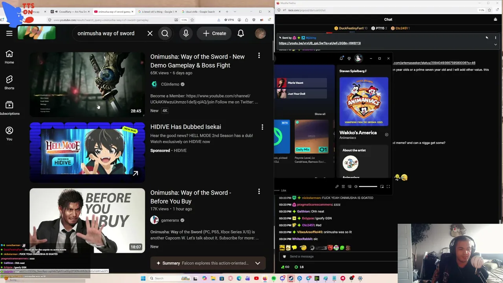Open the Animaniacs album art in Spotify

(364, 101)
